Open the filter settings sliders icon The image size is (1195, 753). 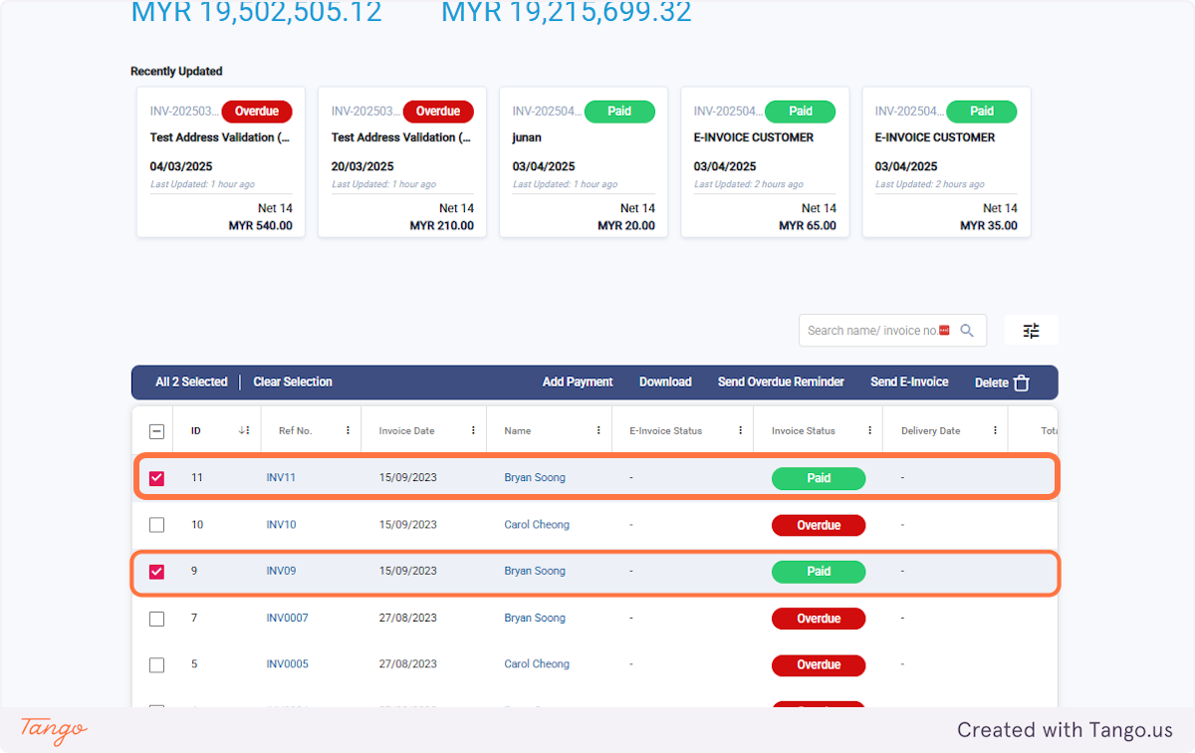tap(1031, 331)
